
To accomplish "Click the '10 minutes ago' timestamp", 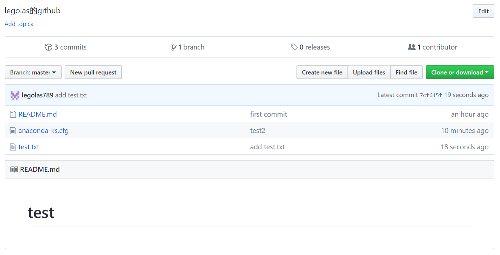I will tap(465, 131).
